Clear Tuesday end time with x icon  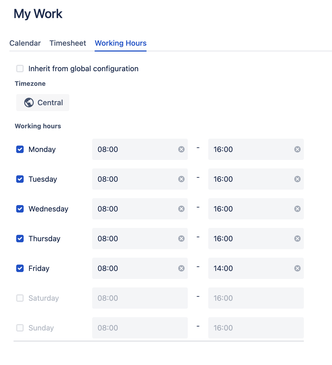tap(297, 179)
